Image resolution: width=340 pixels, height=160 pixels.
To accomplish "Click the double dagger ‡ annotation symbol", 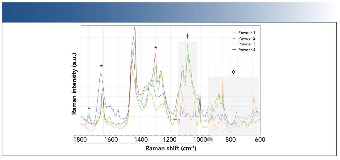I will point(187,36).
